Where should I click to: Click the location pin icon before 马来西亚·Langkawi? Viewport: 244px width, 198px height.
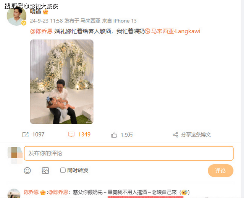(147, 31)
